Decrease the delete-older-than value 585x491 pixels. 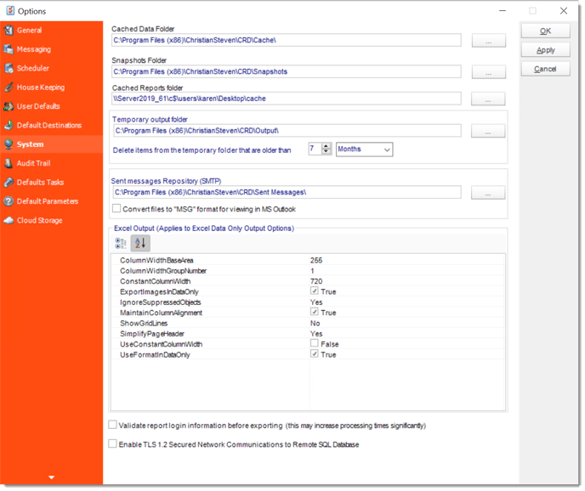pyautogui.click(x=327, y=152)
